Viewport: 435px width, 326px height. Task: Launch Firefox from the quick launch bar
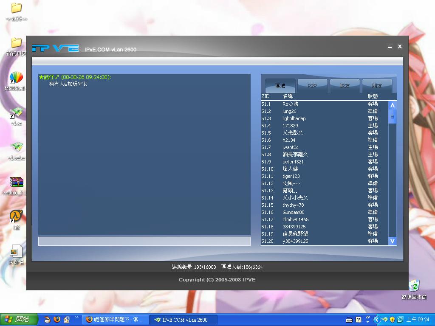tap(56, 320)
